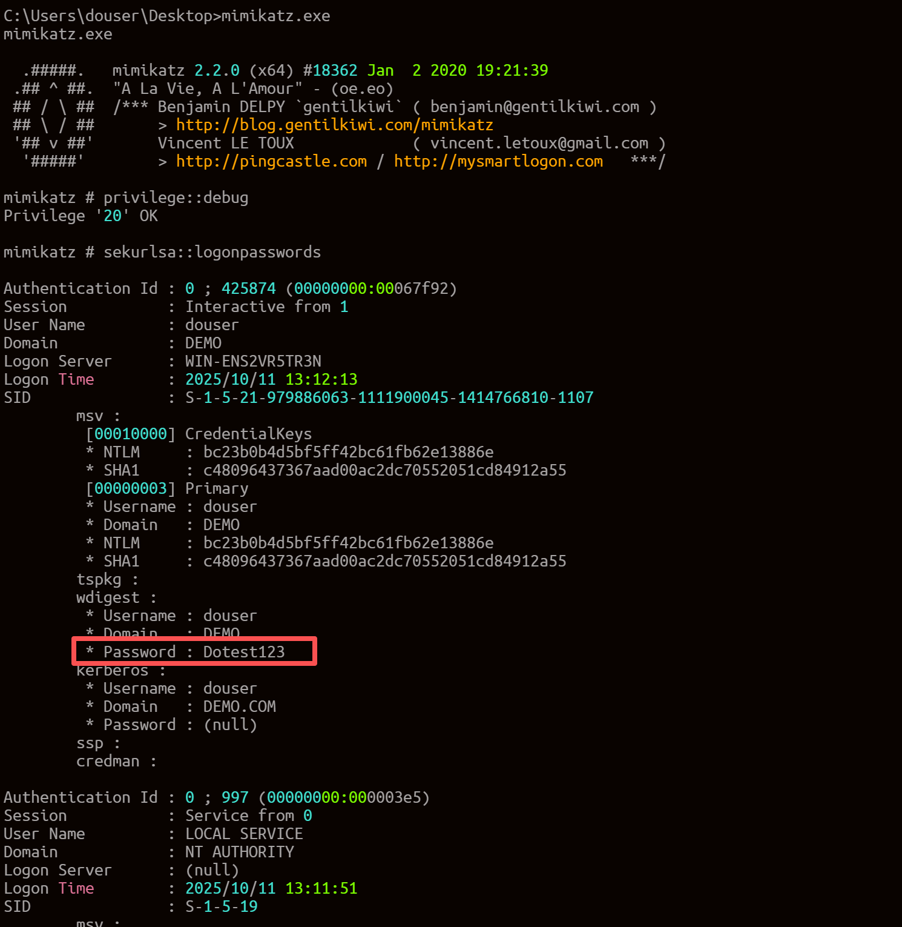Click the Privilege '20' OK result line
This screenshot has width=902, height=927.
coord(81,216)
